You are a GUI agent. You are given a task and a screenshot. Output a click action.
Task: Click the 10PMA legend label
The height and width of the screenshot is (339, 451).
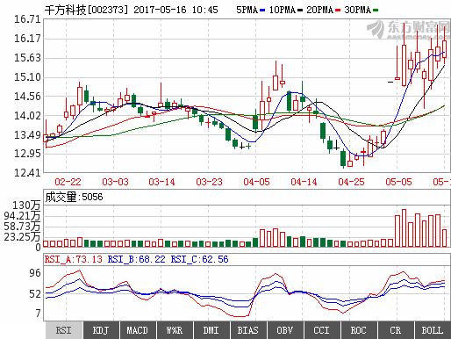(283, 10)
